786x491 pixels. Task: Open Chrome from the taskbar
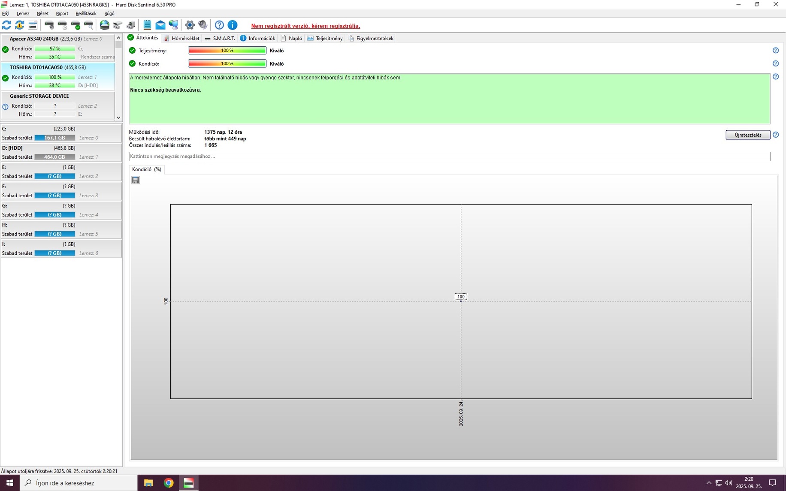click(169, 483)
